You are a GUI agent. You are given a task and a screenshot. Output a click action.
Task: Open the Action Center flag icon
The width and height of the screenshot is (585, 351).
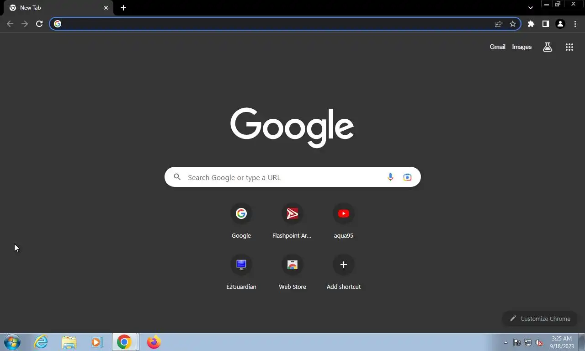click(517, 342)
